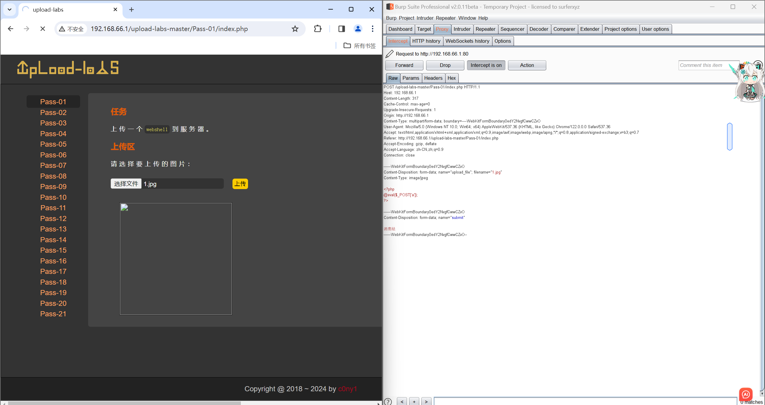
Task: Click the Drop button to drop request
Action: 444,65
